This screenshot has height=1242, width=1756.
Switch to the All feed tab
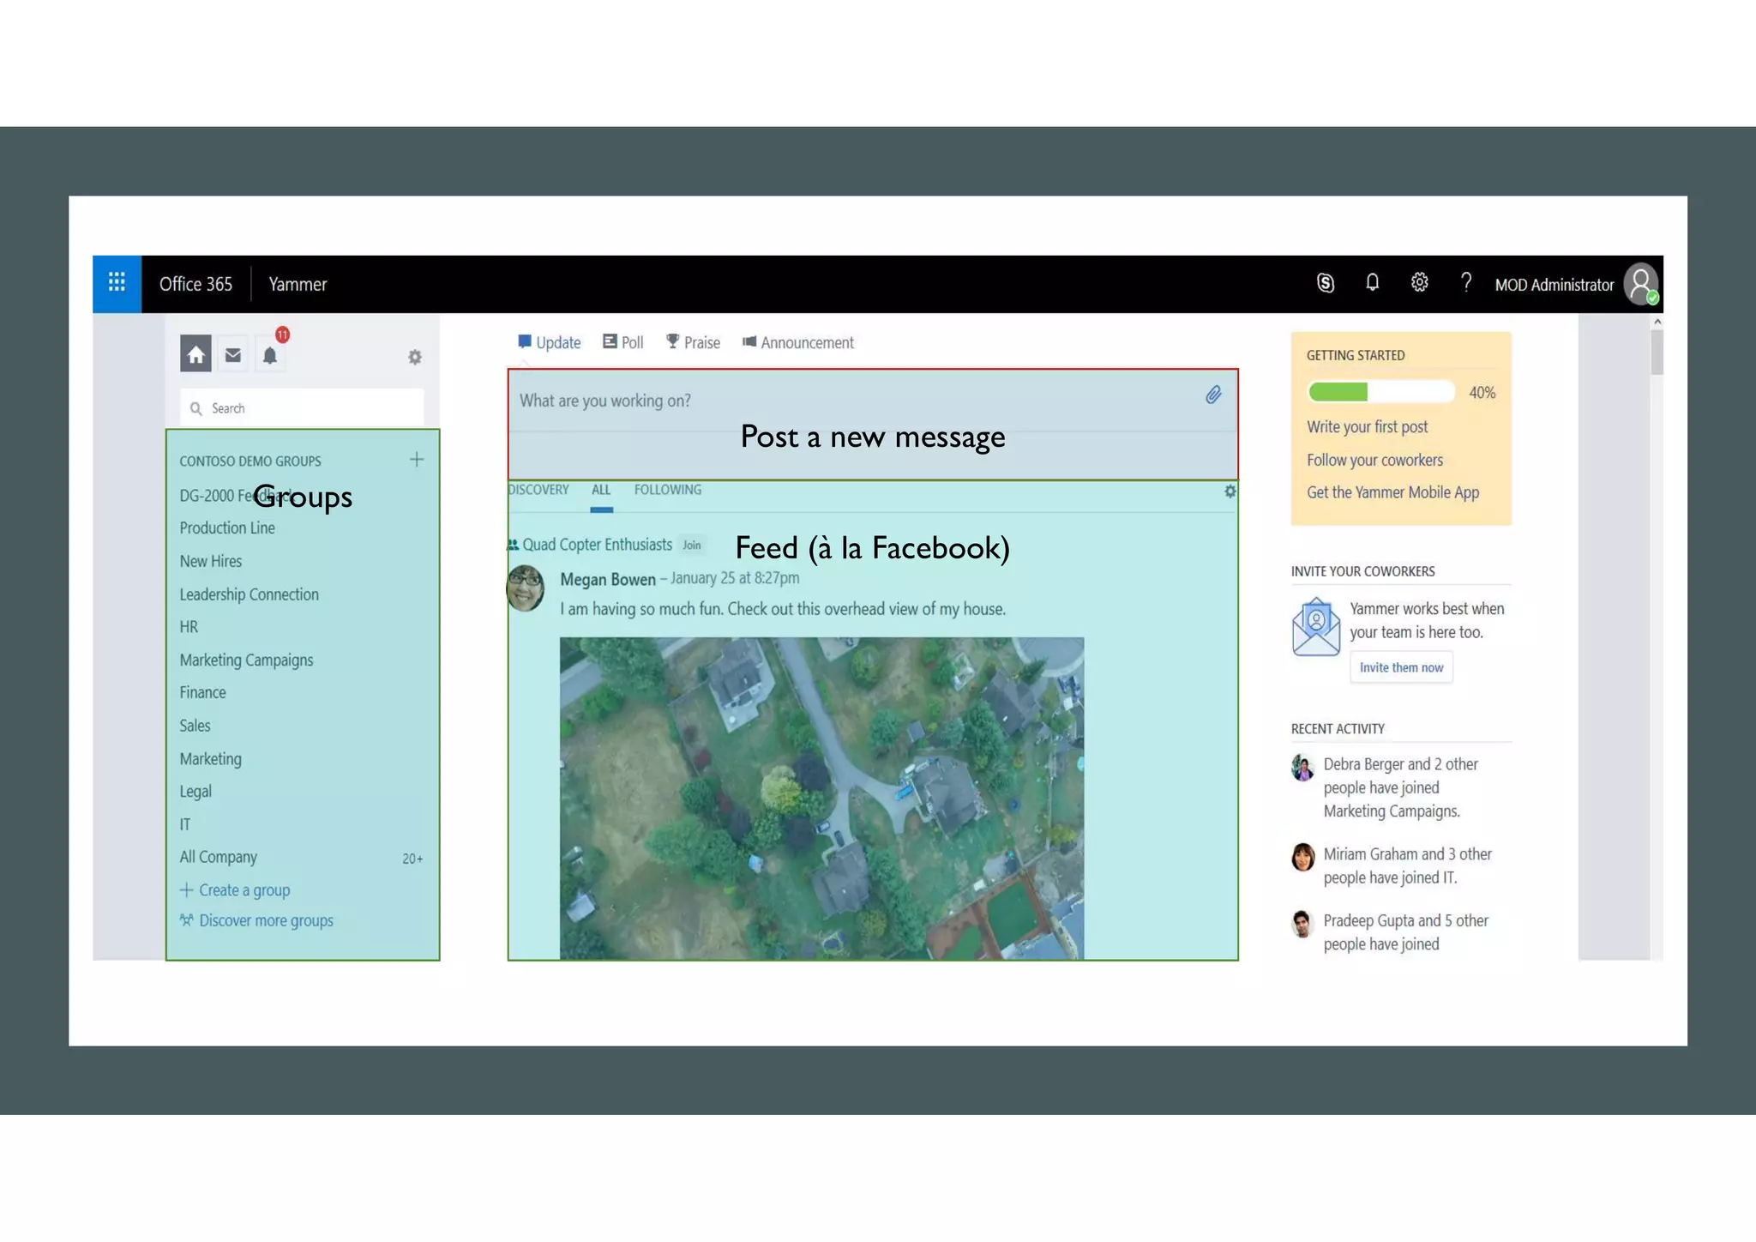pyautogui.click(x=601, y=490)
